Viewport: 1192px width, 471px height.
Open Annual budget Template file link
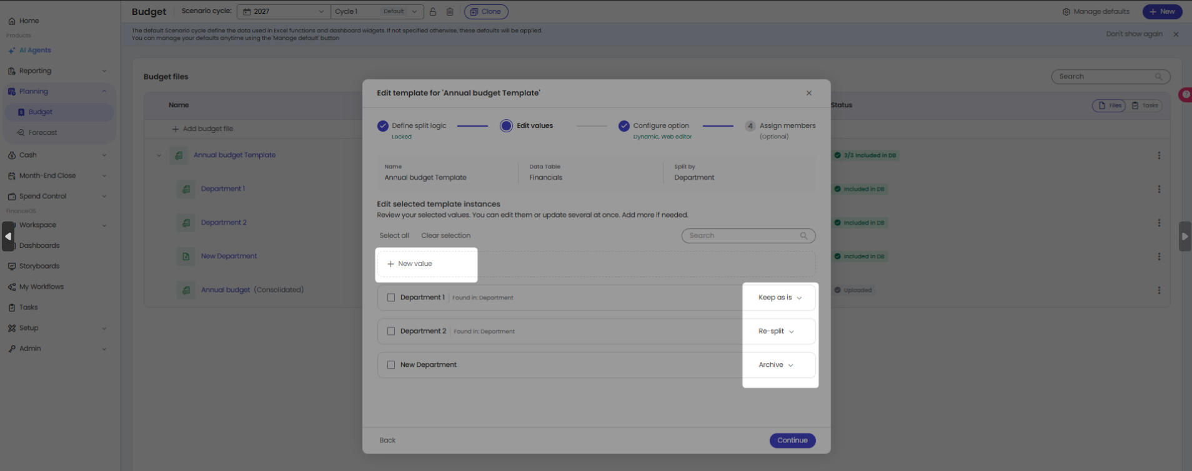[x=234, y=155]
